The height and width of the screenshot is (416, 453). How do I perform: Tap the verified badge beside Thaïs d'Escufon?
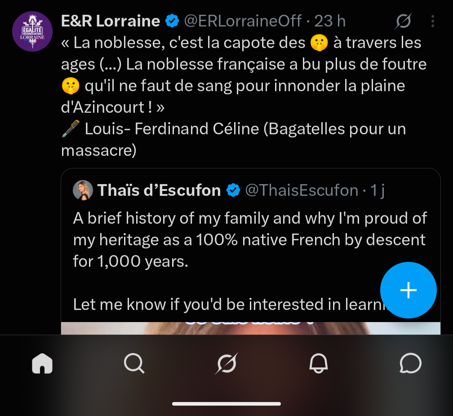coord(233,190)
